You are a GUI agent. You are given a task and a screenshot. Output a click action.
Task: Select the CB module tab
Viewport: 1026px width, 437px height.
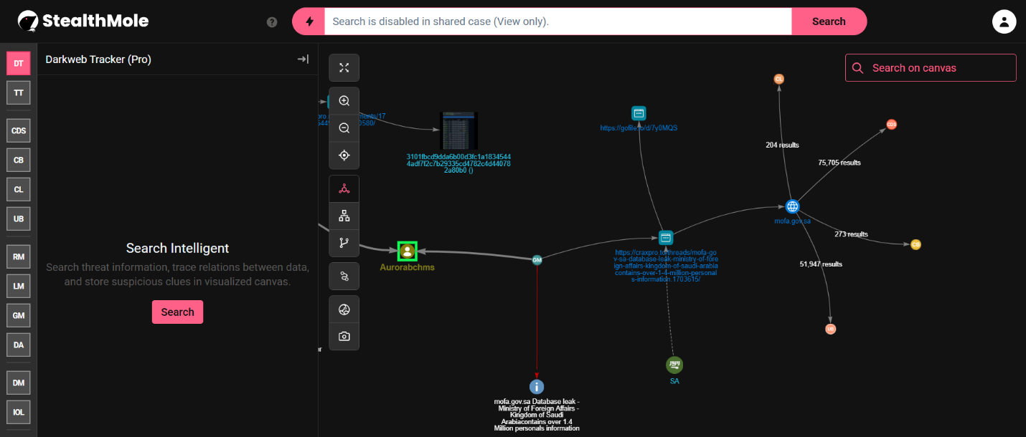[19, 160]
